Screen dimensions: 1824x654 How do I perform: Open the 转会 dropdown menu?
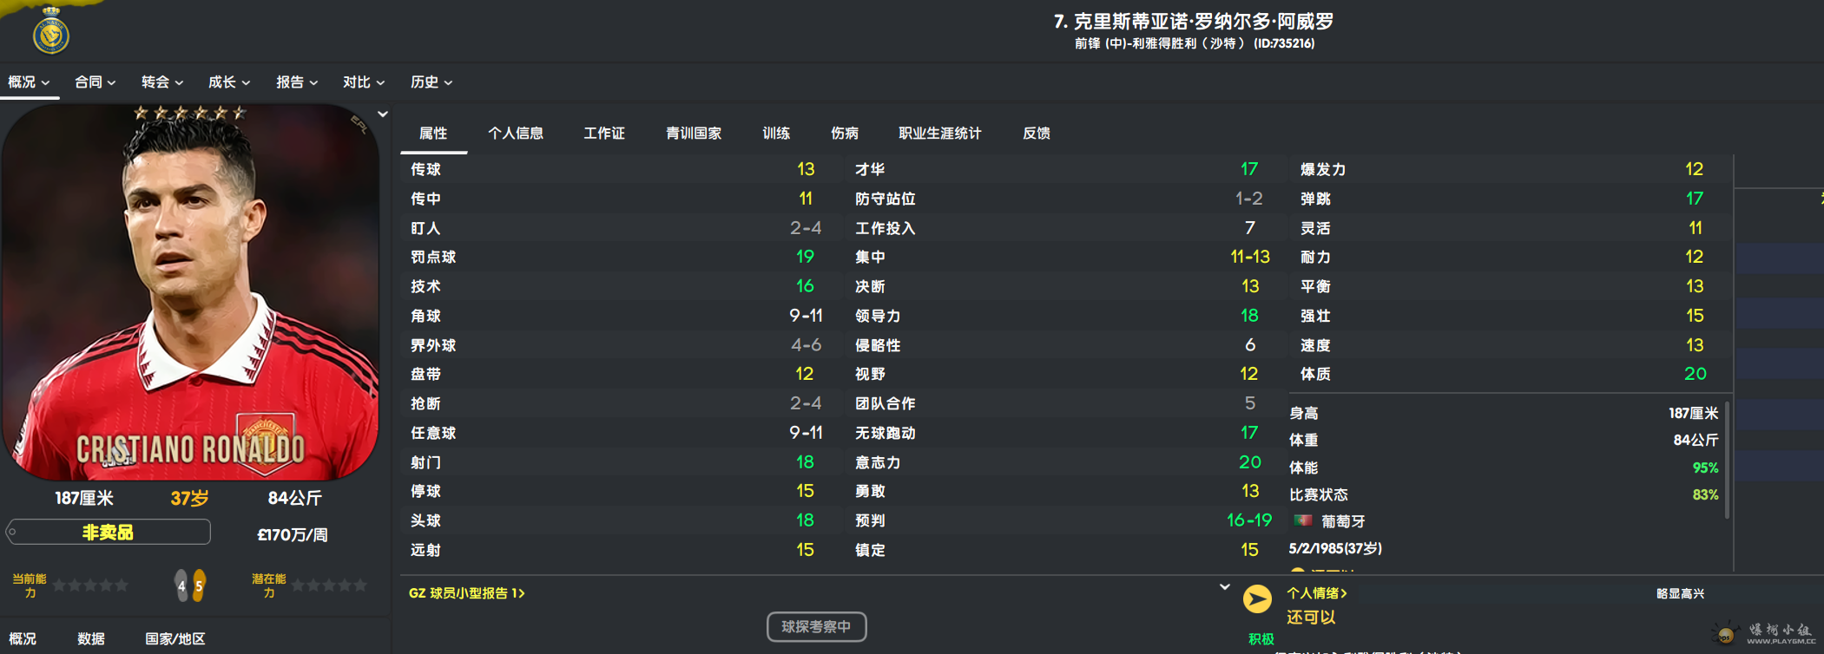pos(161,82)
